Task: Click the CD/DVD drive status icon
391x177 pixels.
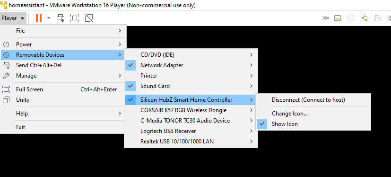Action: (351, 18)
